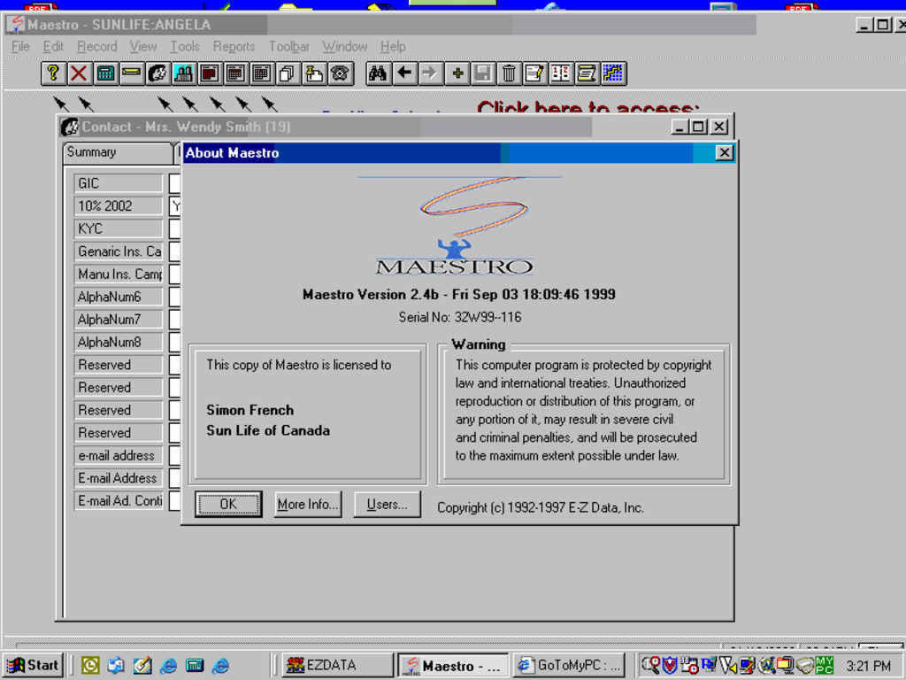Screen dimensions: 906x680
Task: Click the stacked pages copy icon
Action: [288, 73]
